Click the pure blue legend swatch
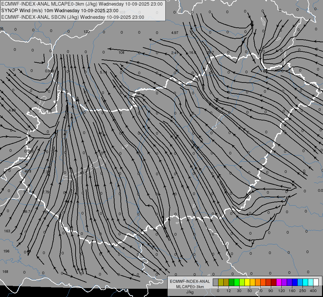The image size is (323, 297). 295,282
